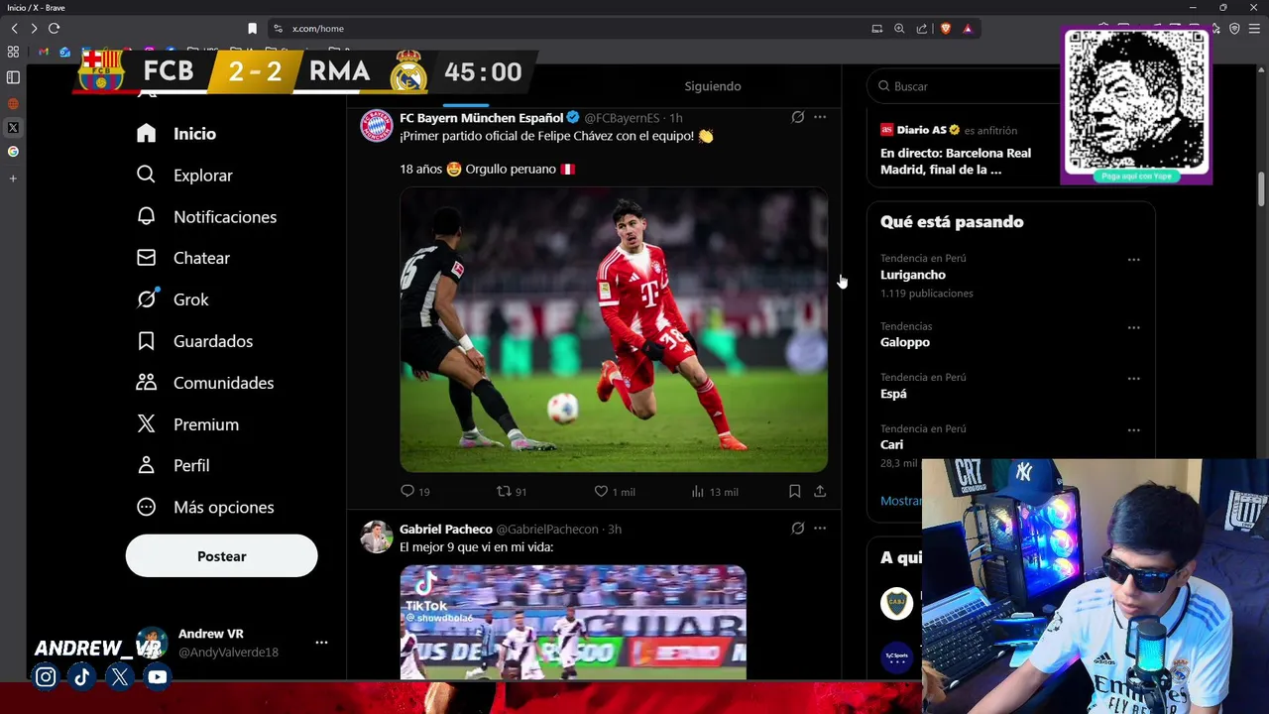Click the page vertical scrollbar thumb
Viewport: 1269px width, 714px height.
click(1262, 189)
